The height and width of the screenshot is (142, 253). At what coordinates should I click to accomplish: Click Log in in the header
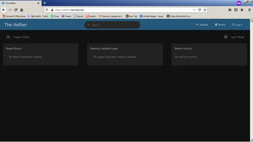click(237, 24)
